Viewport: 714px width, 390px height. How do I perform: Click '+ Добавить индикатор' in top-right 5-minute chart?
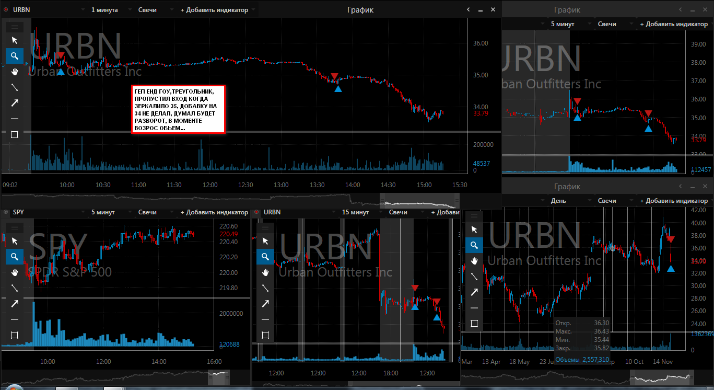click(x=674, y=24)
